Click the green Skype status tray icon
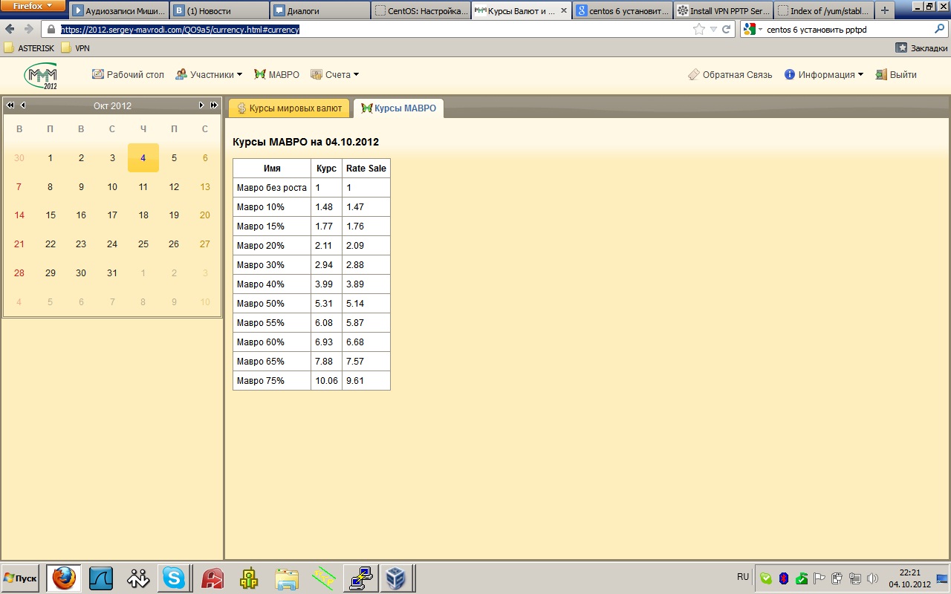This screenshot has width=951, height=594. pyautogui.click(x=766, y=578)
